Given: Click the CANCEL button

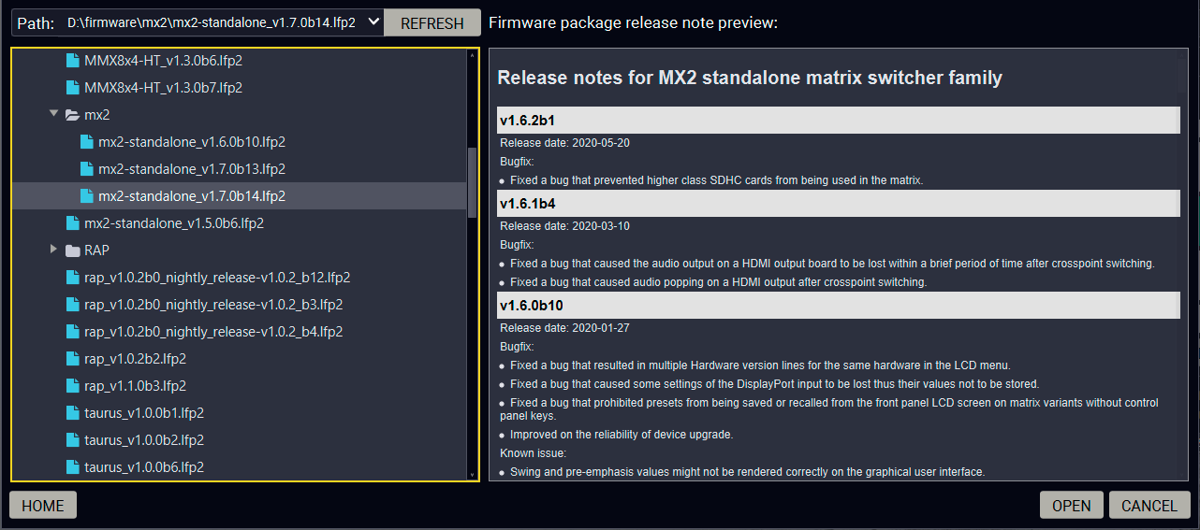Looking at the screenshot, I should click(x=1149, y=506).
